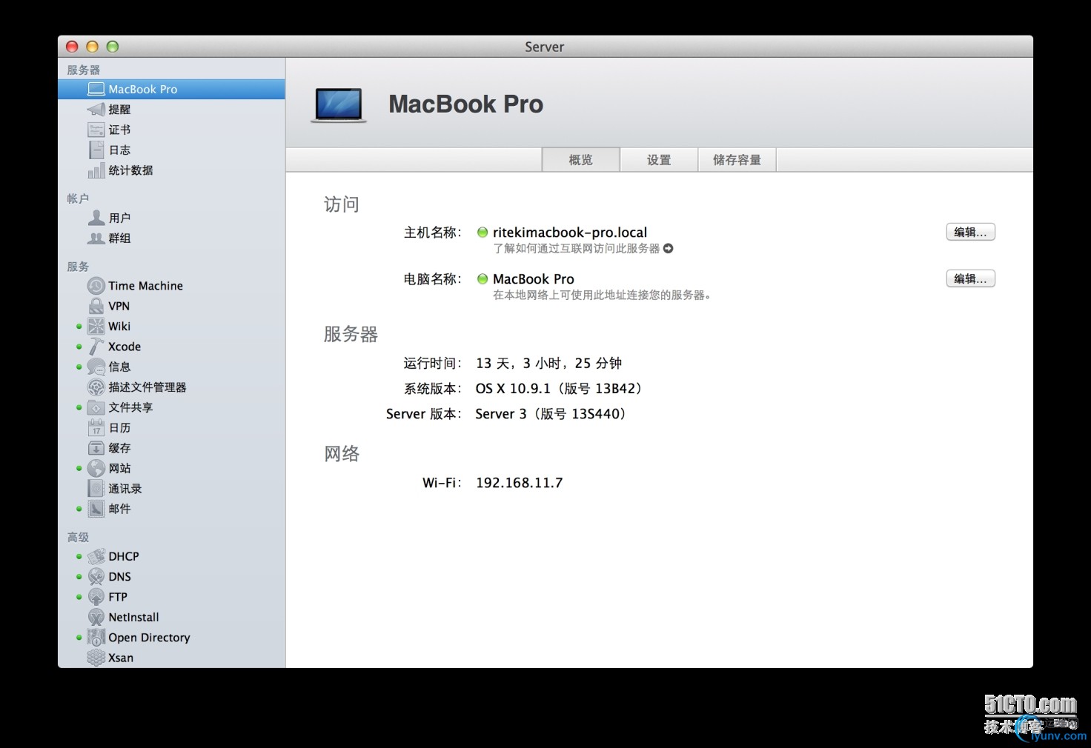
Task: Select the 日历 calendar icon
Action: tap(96, 427)
